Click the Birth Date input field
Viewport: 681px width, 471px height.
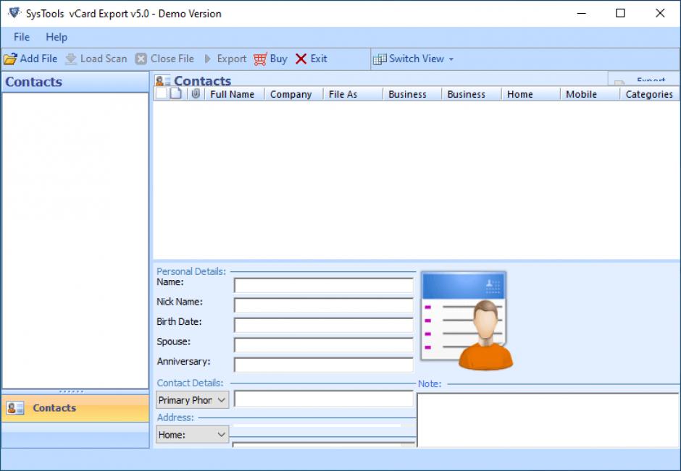[324, 325]
